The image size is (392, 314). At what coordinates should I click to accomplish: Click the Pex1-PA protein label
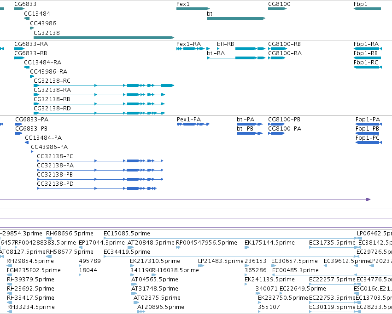click(189, 120)
